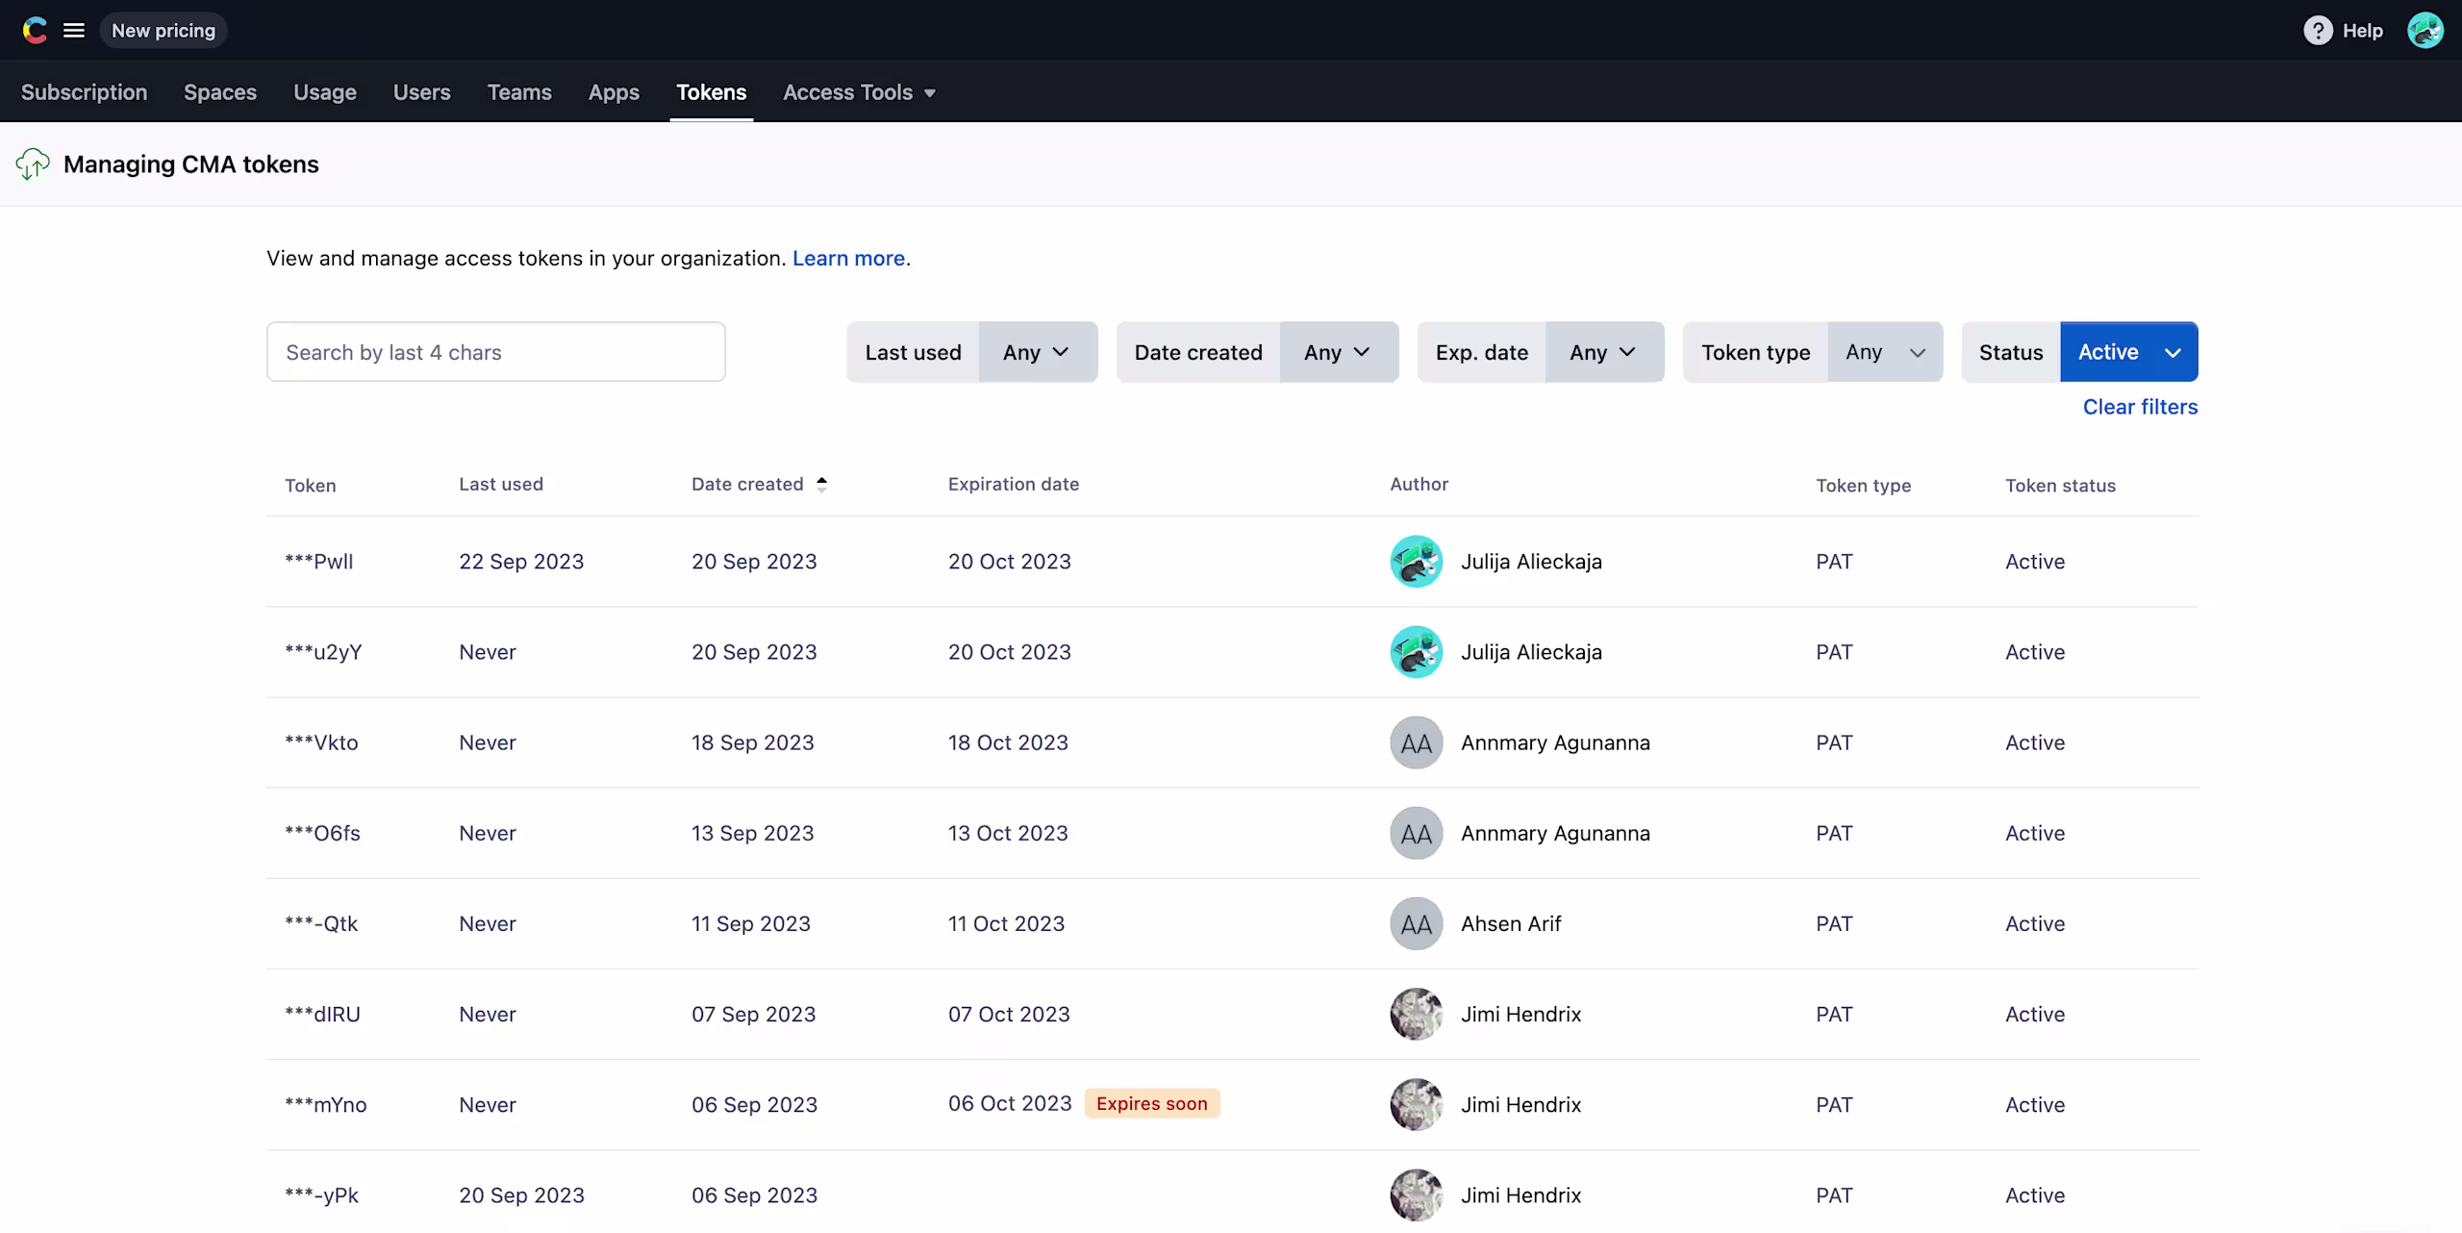
Task: Select token ***u2yY
Action: click(323, 652)
